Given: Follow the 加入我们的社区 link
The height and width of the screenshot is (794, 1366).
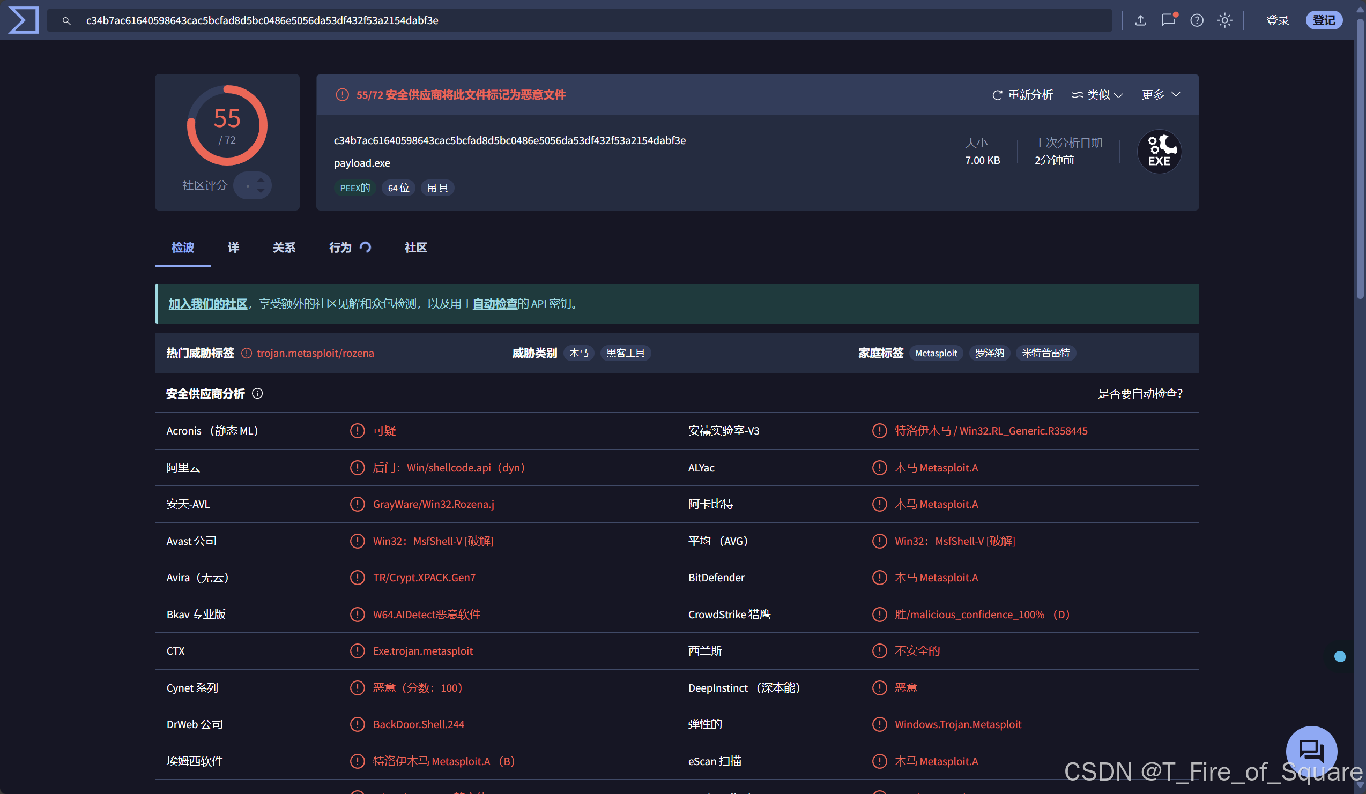Looking at the screenshot, I should click(x=207, y=304).
